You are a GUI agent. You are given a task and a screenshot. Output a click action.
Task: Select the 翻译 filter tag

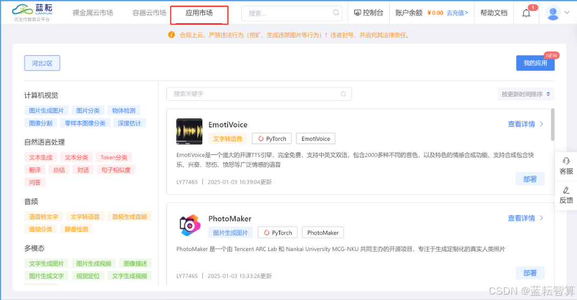click(x=35, y=170)
